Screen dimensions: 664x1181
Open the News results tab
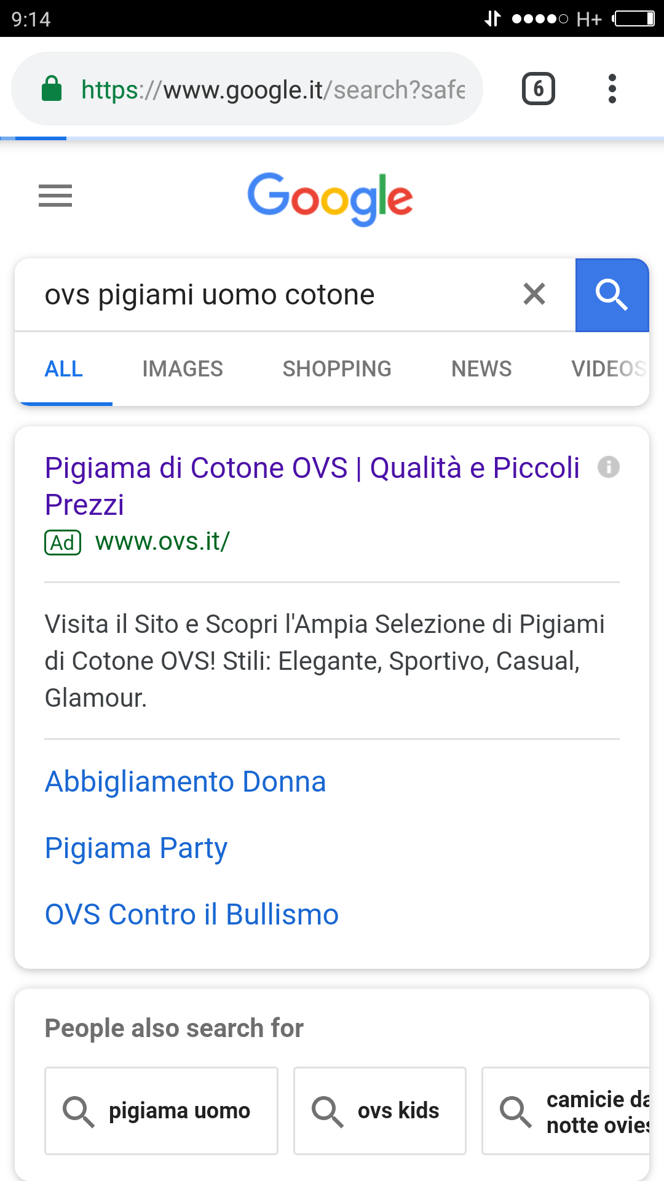pos(481,369)
